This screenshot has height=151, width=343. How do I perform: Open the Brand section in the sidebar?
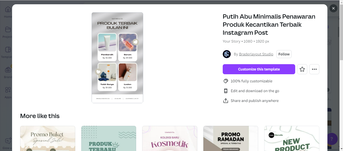8,72
